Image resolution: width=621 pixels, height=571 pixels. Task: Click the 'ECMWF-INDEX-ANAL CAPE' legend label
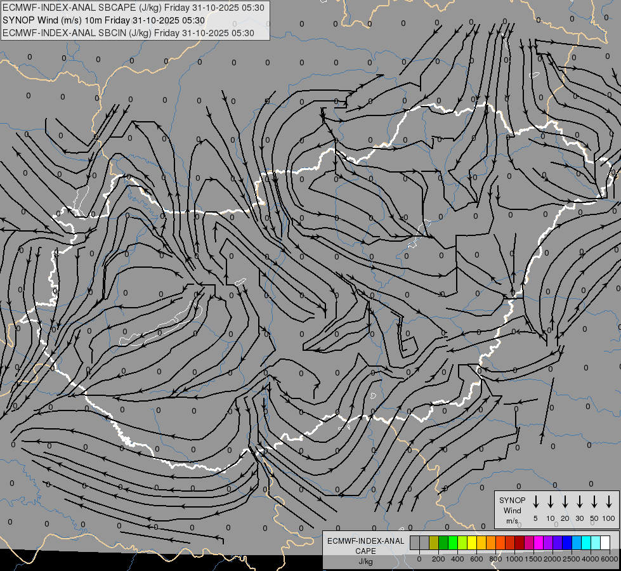coord(365,546)
